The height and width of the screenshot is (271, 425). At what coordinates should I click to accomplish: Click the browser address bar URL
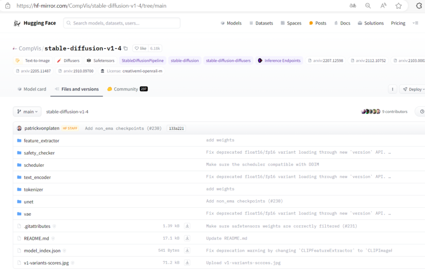click(91, 6)
